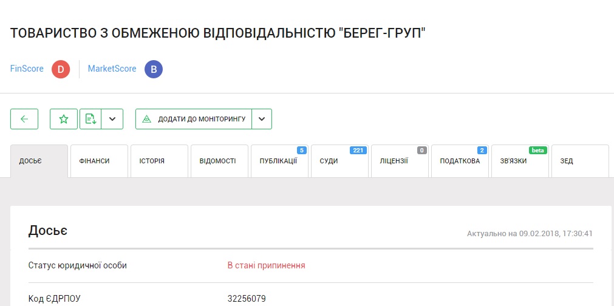Expand the export options dropdown arrow
The image size is (614, 306).
[112, 119]
